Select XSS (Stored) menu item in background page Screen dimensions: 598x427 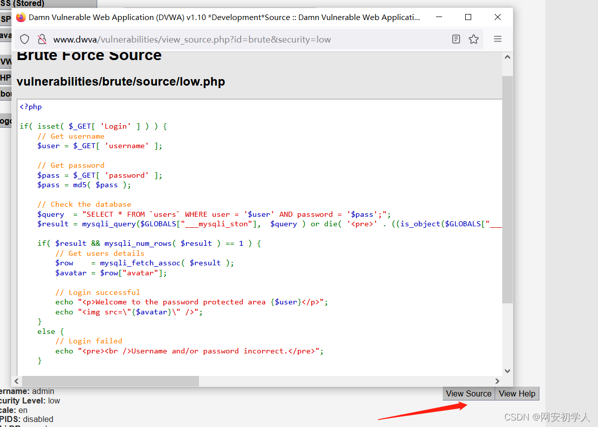49,4
